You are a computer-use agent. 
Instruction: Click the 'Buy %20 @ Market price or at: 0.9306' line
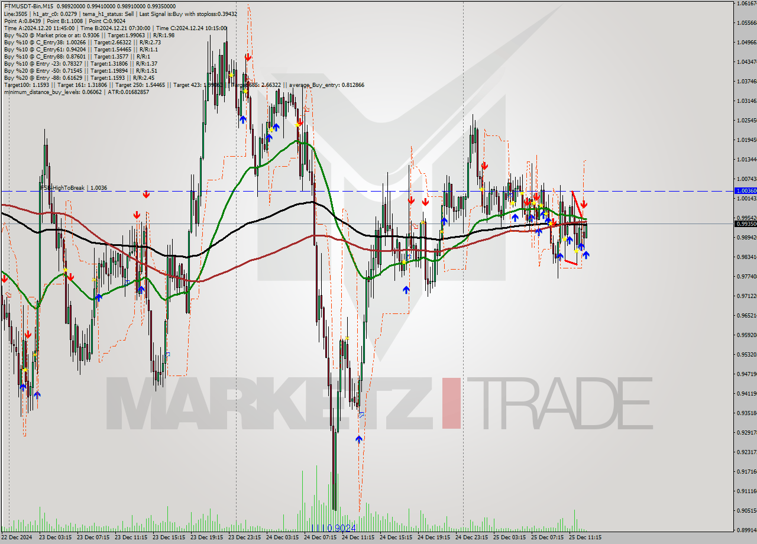(x=53, y=35)
